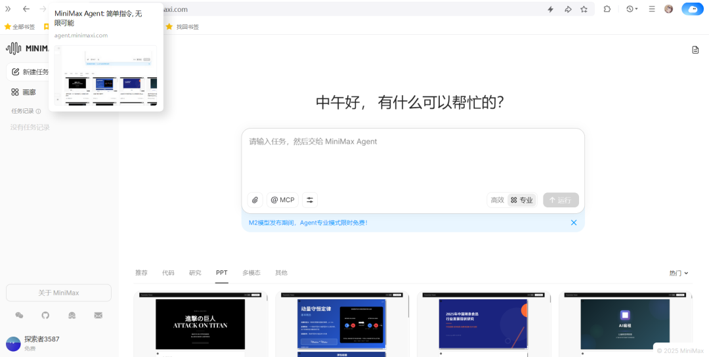Bookmark this page with the star icon

pos(584,9)
